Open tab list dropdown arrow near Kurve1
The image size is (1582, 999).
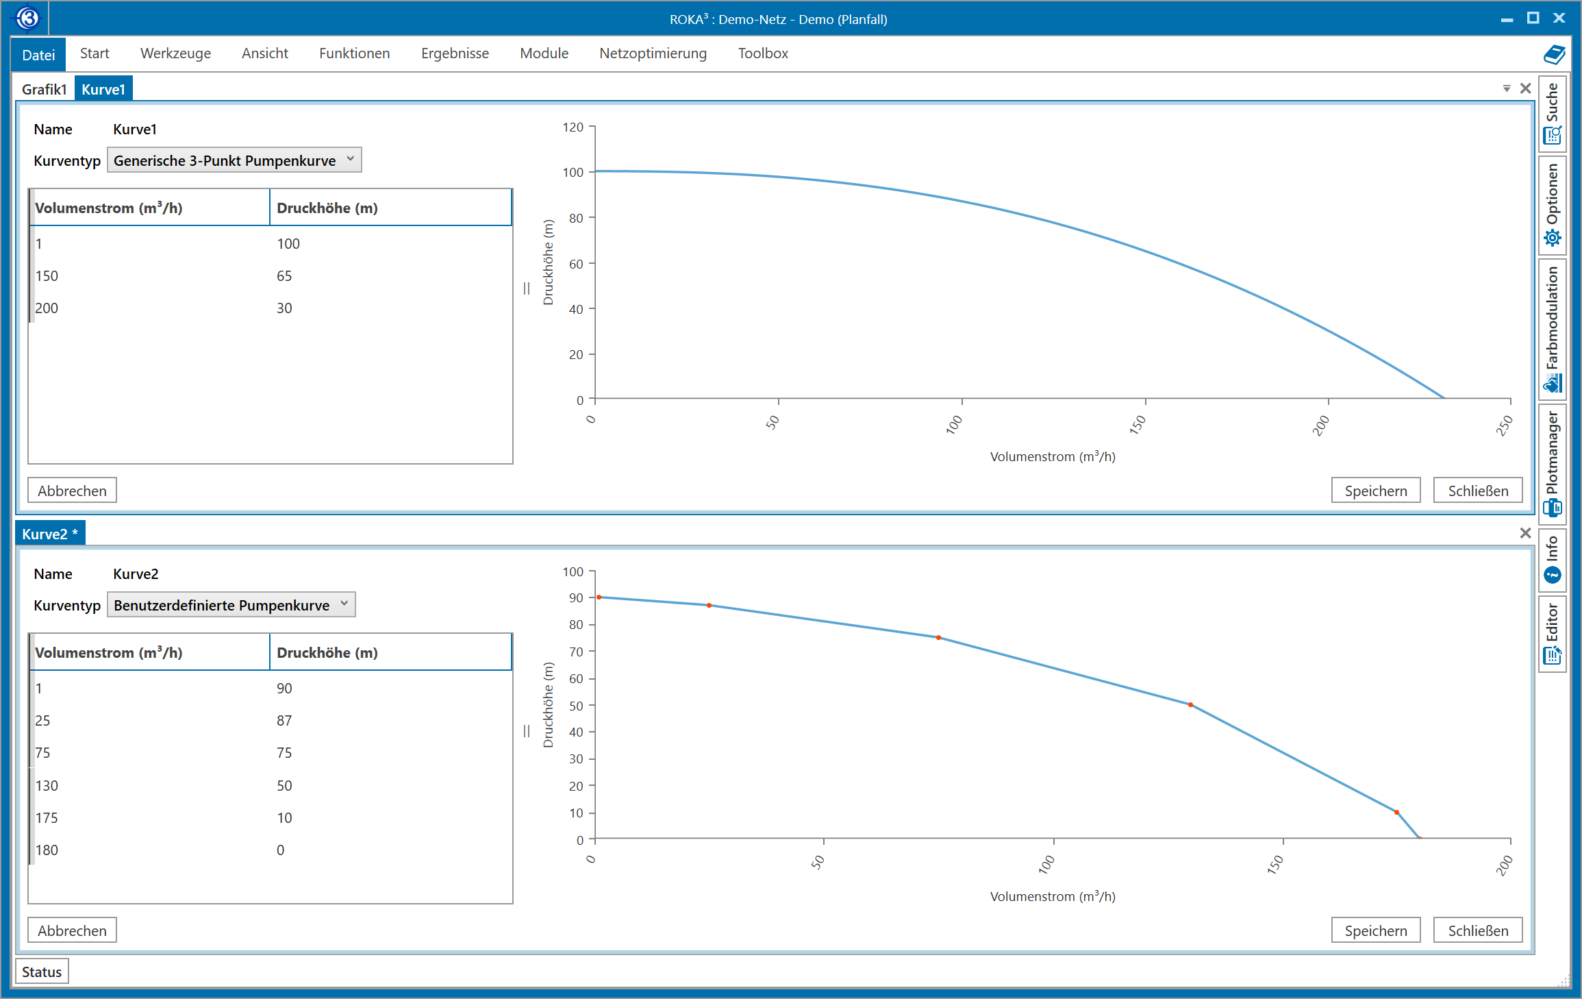[x=1507, y=88]
